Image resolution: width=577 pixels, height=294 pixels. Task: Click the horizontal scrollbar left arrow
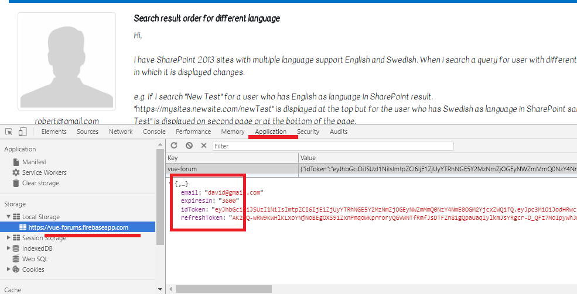point(170,289)
